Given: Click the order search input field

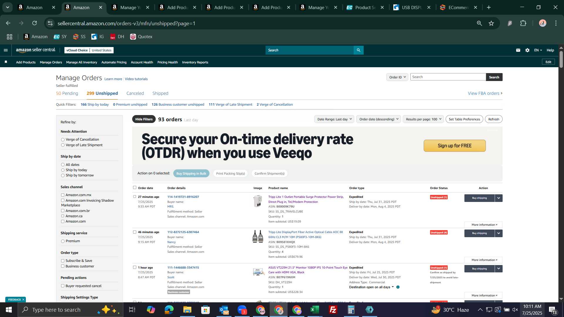Looking at the screenshot, I should click(x=448, y=77).
